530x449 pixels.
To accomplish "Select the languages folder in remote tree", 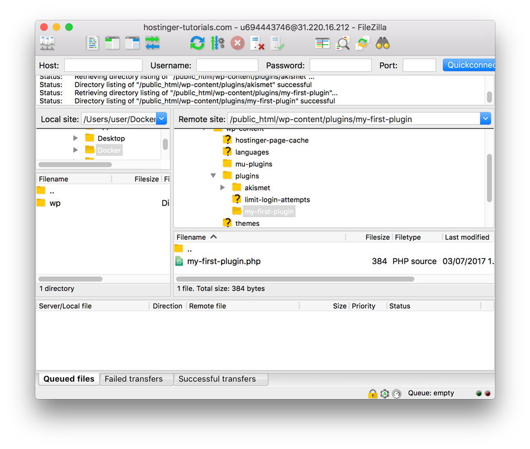I will [x=252, y=152].
